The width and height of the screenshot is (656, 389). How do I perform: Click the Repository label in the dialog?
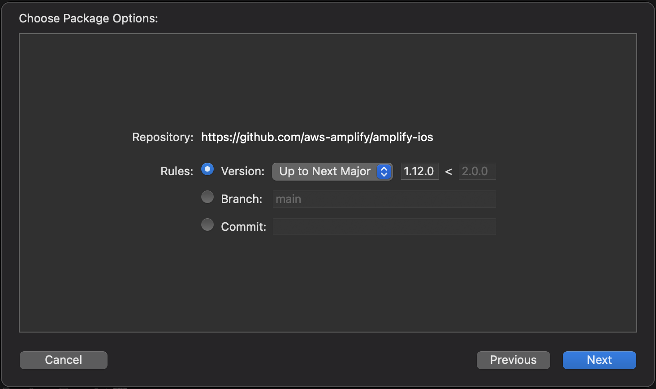tap(162, 137)
